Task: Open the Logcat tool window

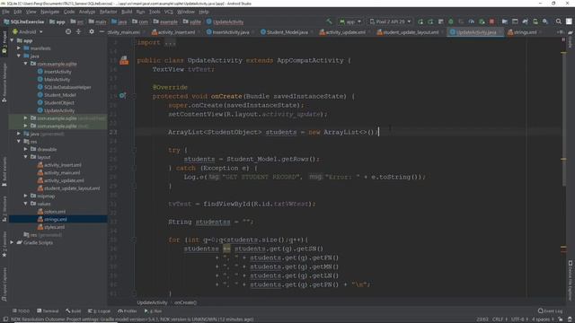Action: pyautogui.click(x=99, y=311)
